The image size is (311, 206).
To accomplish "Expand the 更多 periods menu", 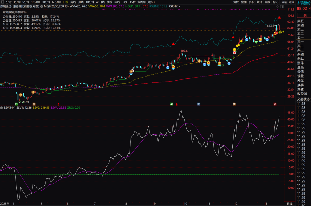I will [151, 2].
